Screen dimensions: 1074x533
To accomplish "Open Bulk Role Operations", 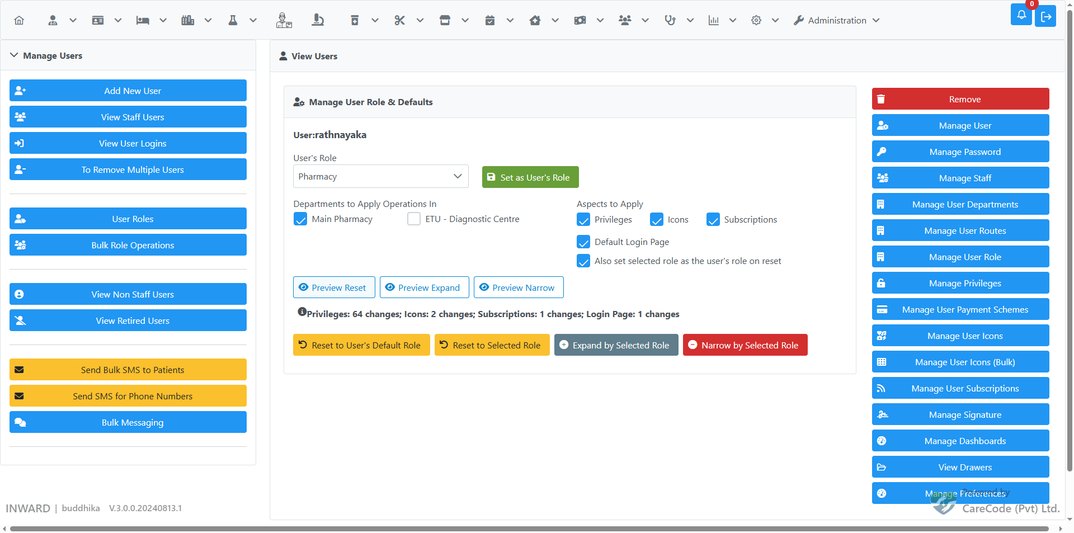I will (x=128, y=245).
